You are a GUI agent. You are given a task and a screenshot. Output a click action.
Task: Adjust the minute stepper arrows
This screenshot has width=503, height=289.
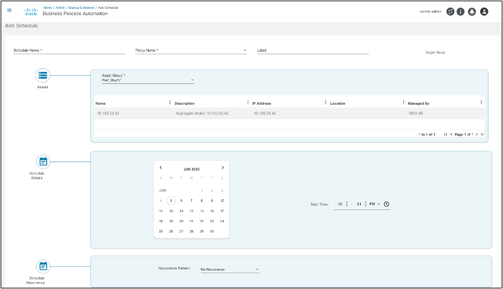pos(365,204)
